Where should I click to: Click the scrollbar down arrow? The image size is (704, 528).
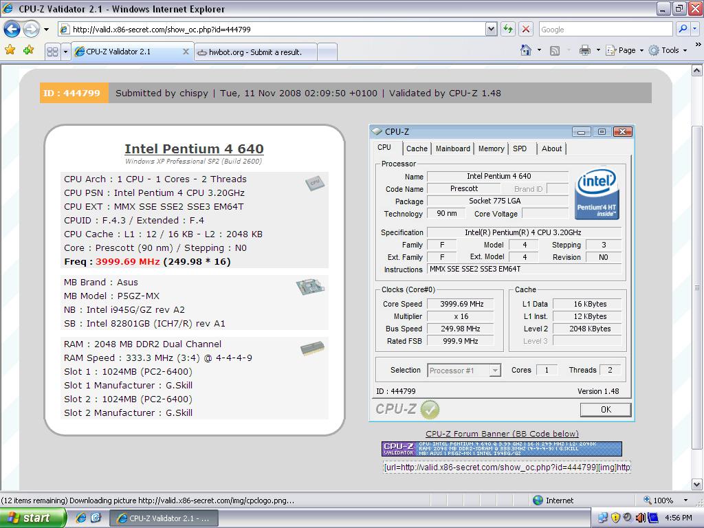(x=696, y=485)
